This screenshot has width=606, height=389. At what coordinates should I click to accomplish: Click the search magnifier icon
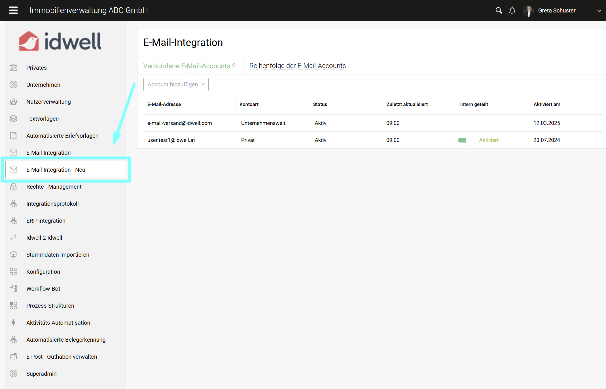[x=499, y=10]
